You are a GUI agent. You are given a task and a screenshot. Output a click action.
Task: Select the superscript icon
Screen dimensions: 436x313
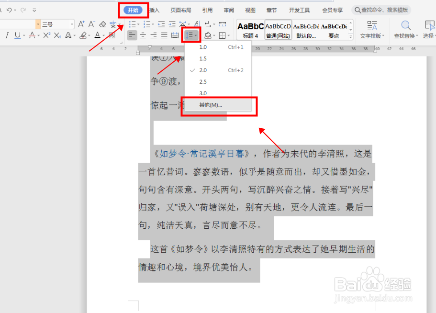(x=45, y=34)
